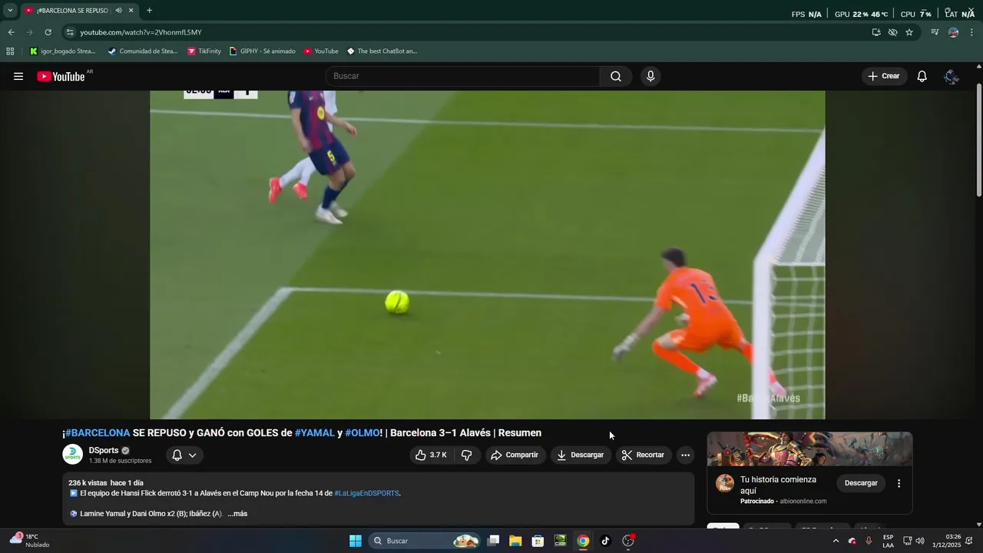
Task: Open a new browser tab
Action: coord(149,11)
